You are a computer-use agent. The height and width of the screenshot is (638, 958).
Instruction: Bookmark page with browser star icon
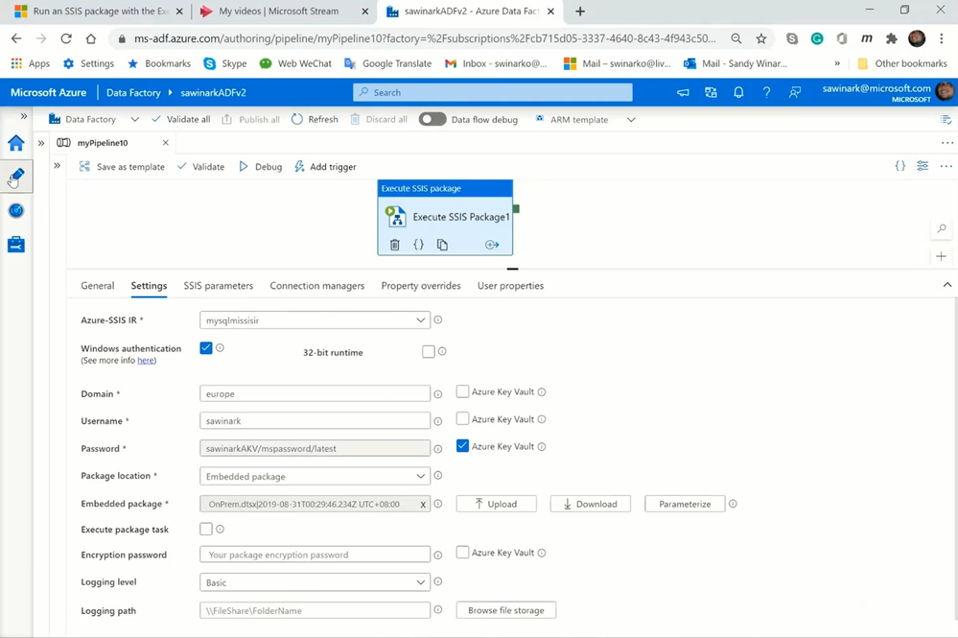click(760, 38)
